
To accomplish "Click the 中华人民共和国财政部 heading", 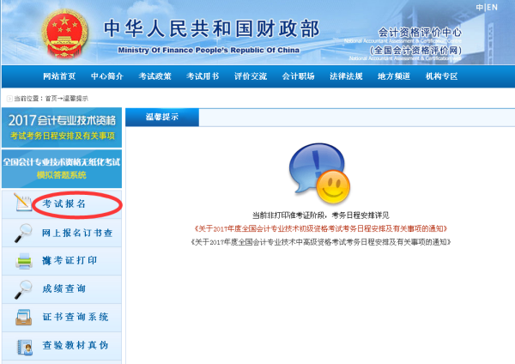I will coord(211,28).
